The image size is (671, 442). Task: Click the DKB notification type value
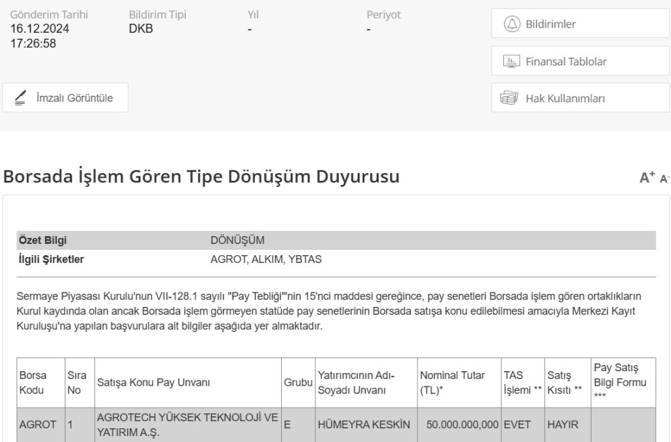[141, 29]
